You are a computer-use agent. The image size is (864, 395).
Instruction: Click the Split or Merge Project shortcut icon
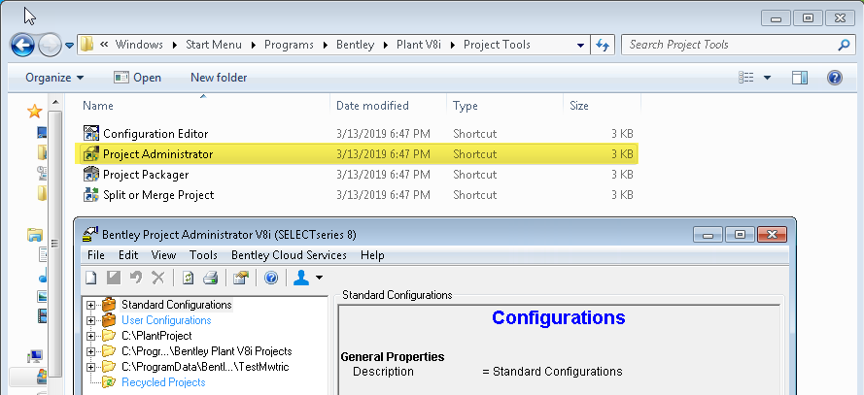point(90,195)
